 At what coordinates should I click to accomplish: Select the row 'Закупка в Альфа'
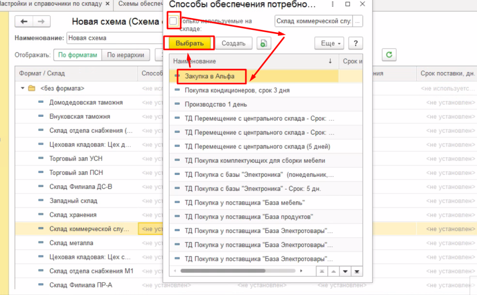click(x=266, y=76)
